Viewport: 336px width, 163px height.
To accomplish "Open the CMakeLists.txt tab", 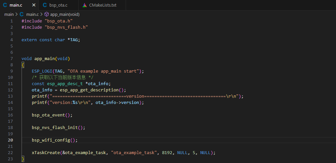I will (x=102, y=5).
